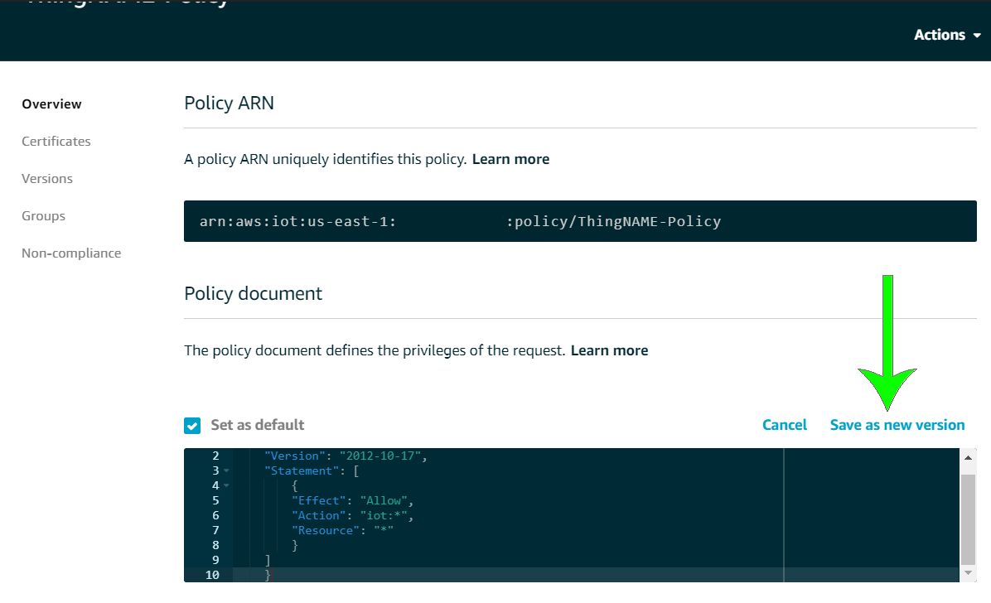The height and width of the screenshot is (603, 991).
Task: Go to the Versions section
Action: pyautogui.click(x=47, y=179)
